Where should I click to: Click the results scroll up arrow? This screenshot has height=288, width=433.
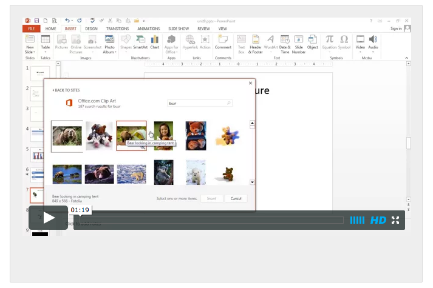coord(252,123)
